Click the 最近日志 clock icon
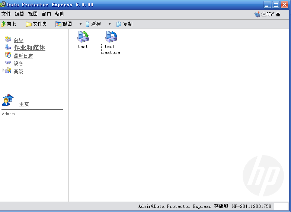The height and width of the screenshot is (212, 291). point(8,55)
